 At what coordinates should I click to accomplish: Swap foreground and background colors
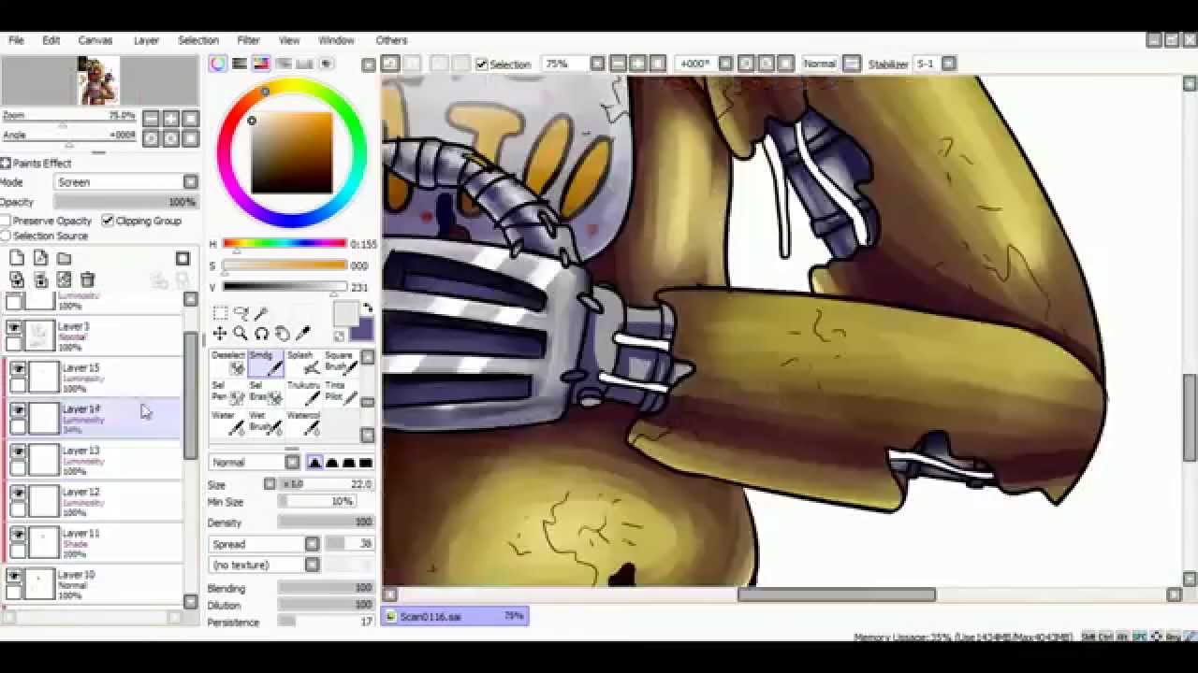tap(367, 308)
